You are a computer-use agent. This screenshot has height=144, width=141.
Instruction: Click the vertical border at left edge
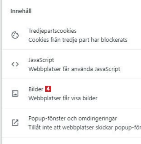coord(1,72)
